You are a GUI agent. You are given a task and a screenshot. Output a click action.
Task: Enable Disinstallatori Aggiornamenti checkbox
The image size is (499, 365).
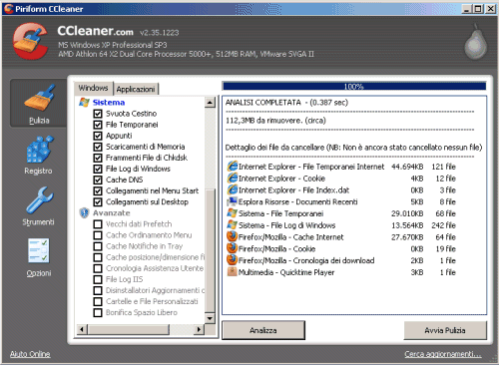coord(98,290)
